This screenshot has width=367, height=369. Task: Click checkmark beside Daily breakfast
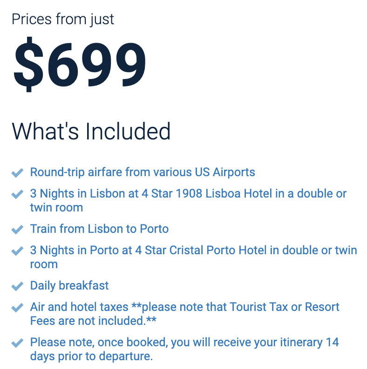pos(17,286)
